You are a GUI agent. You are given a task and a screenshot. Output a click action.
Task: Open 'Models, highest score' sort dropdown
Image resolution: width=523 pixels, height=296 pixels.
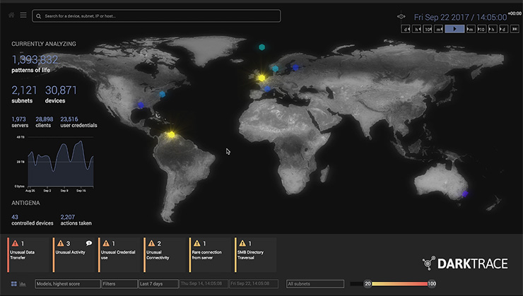click(67, 283)
